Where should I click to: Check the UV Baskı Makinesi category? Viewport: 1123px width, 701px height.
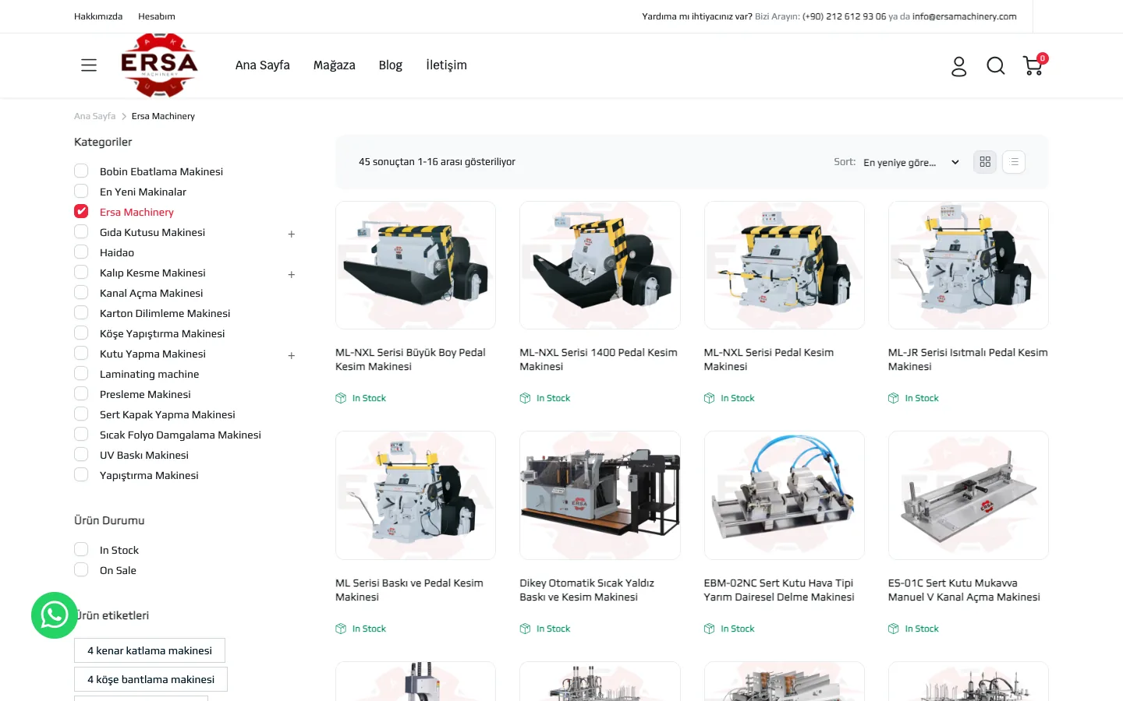point(81,455)
